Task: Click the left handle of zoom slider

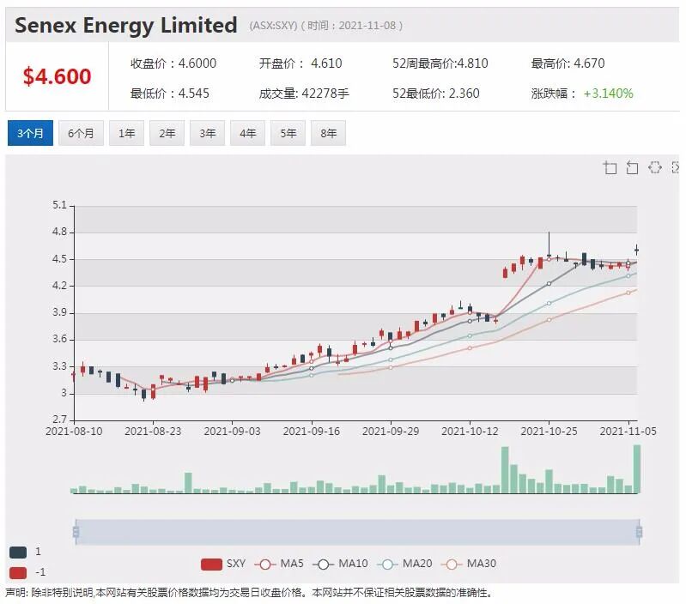Action: [76, 532]
